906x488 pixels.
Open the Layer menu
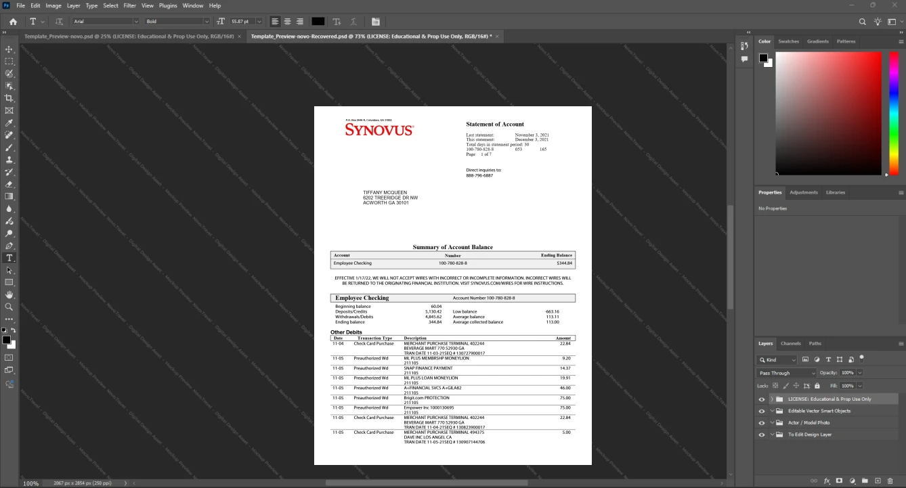click(73, 5)
